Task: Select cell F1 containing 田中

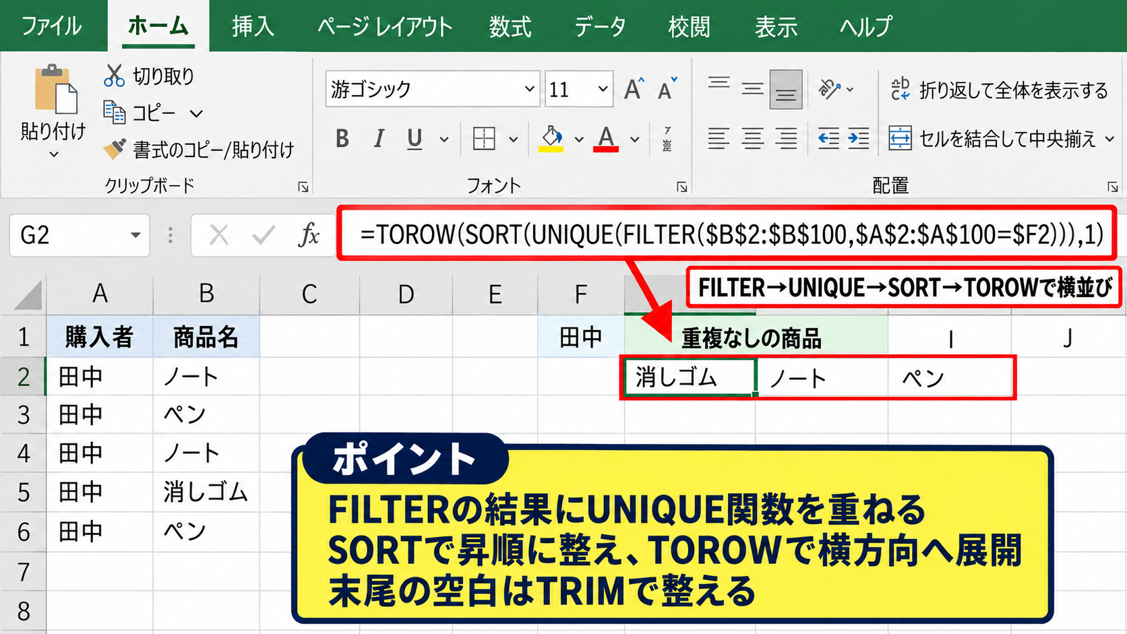Action: (x=580, y=337)
